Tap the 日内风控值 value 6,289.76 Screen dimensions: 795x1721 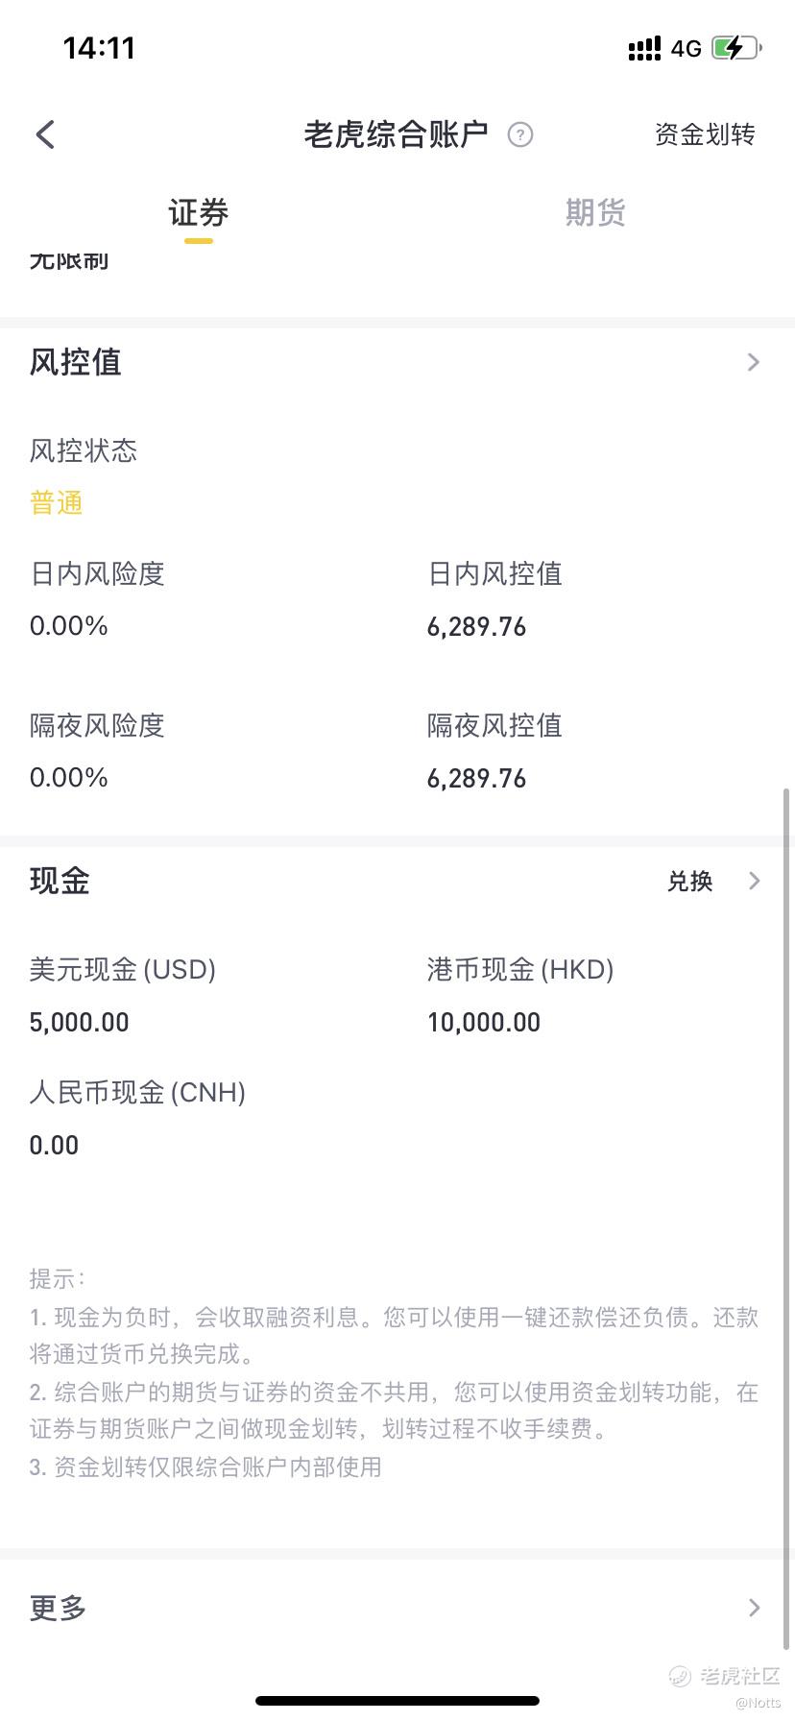click(x=477, y=627)
